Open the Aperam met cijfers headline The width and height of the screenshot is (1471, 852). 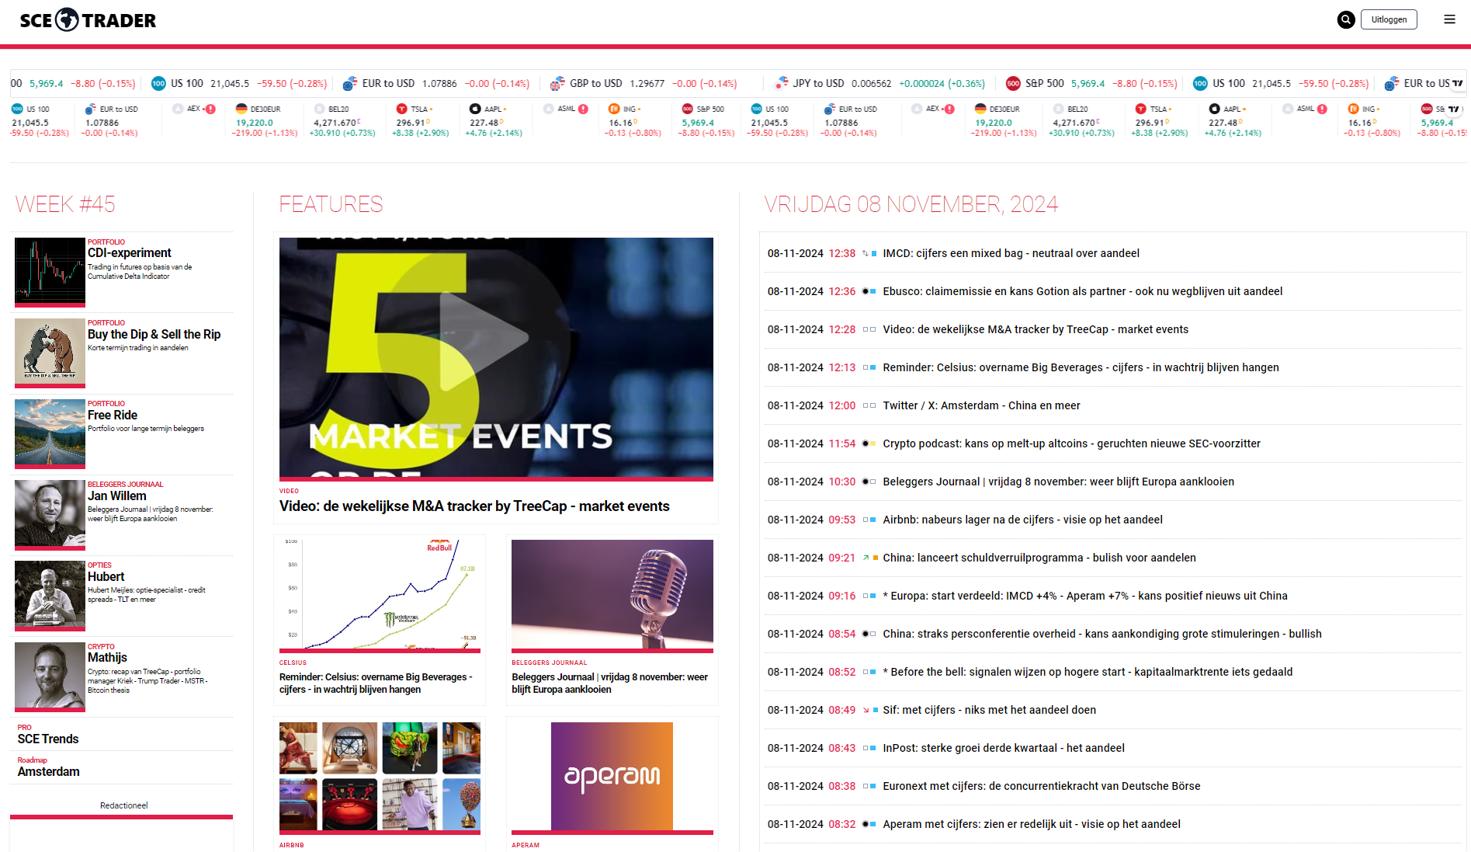(x=1032, y=825)
